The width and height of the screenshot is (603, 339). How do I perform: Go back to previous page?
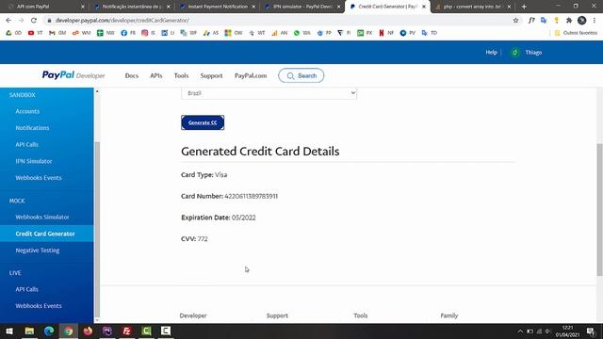8,21
